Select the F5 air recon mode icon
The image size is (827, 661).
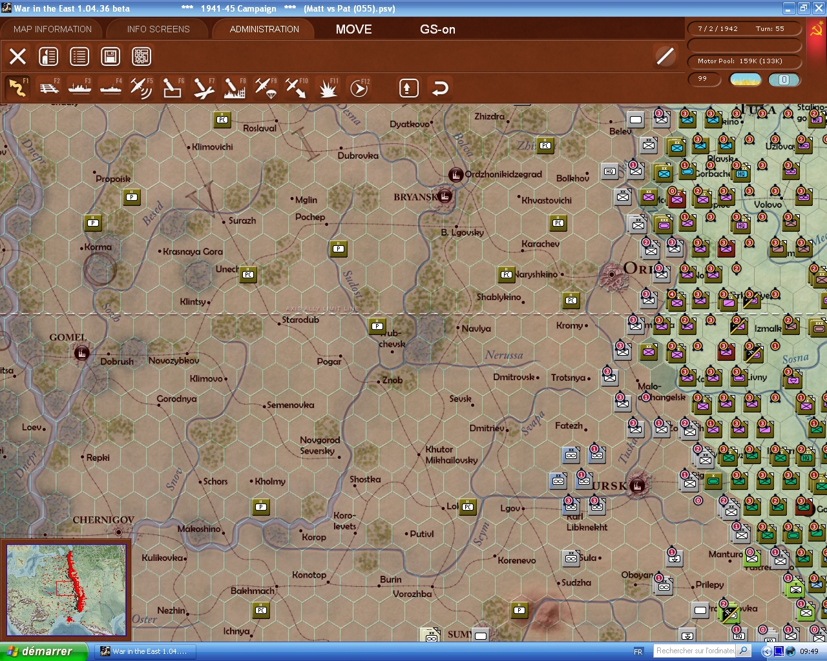[141, 88]
